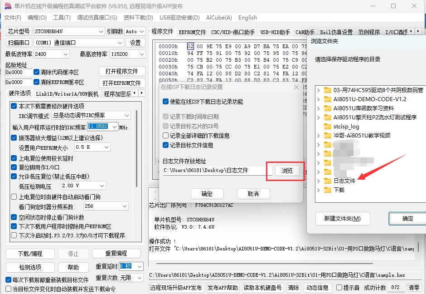Switch to Link1D/Writer1A/U8W脱机 tab

tap(67, 94)
